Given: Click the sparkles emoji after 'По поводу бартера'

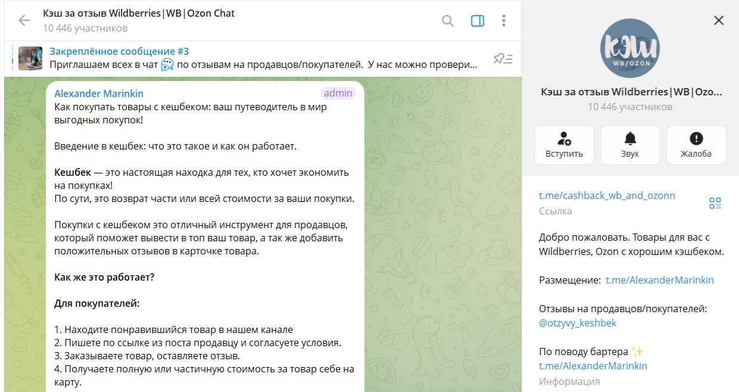Looking at the screenshot, I should click(638, 351).
